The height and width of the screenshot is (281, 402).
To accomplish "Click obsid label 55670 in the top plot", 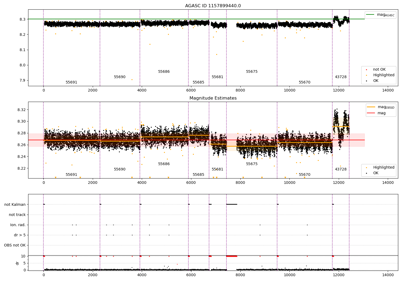I will point(304,82).
